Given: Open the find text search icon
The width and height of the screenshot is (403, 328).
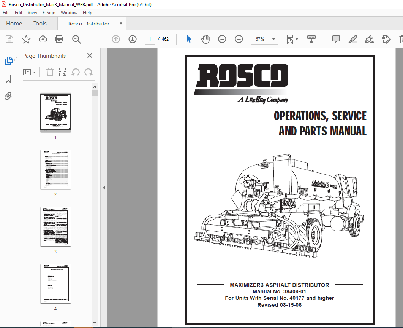Looking at the screenshot, I should (76, 39).
